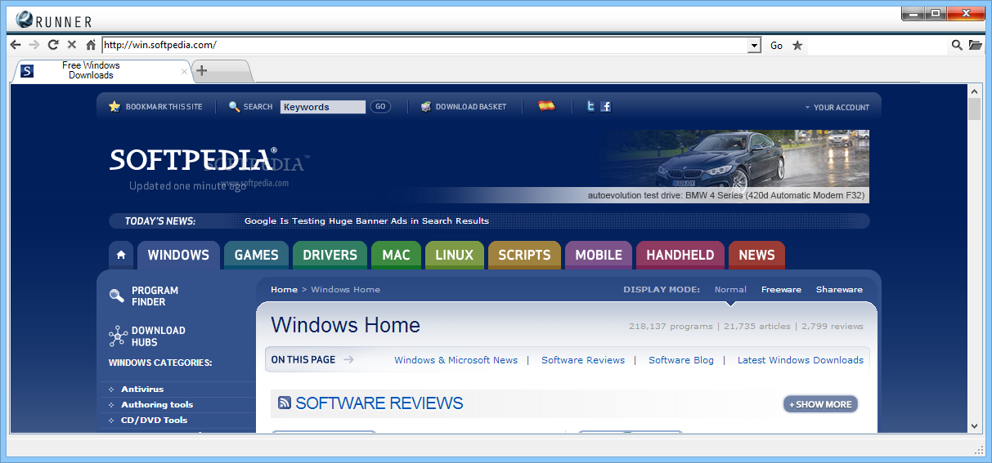Open the Games tab
Viewport: 992px width, 463px height.
tap(257, 255)
